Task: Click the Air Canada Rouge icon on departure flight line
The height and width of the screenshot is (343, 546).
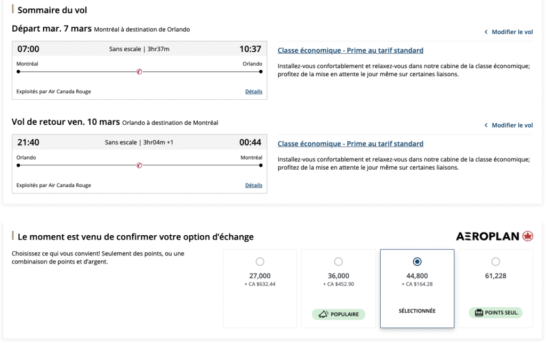Action: 139,71
